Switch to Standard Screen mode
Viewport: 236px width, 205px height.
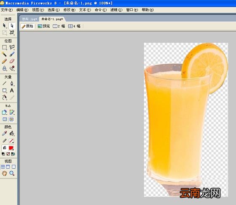tap(3, 167)
